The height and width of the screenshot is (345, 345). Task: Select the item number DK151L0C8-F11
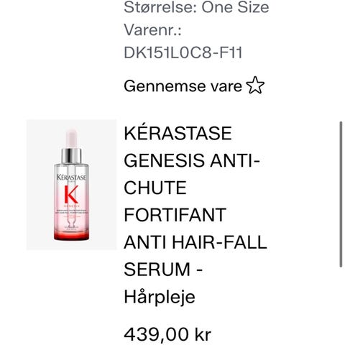click(x=183, y=52)
